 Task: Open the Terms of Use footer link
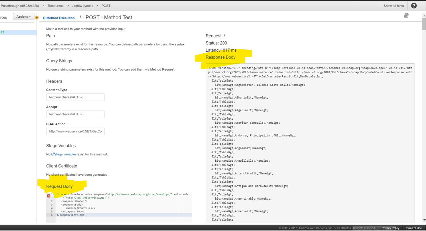413,228
